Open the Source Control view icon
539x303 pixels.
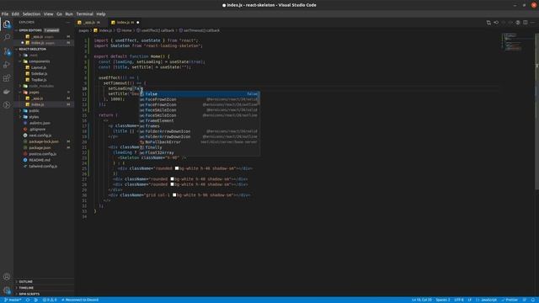[7, 51]
